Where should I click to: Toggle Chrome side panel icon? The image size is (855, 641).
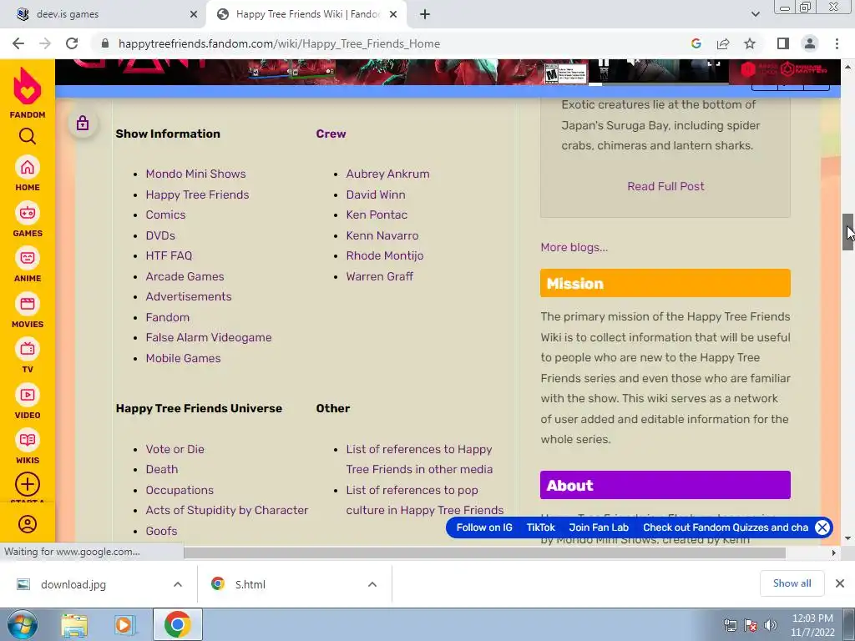coord(782,43)
